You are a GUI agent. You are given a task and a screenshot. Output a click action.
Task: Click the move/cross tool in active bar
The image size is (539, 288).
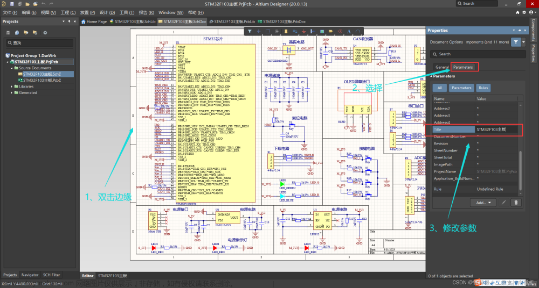pyautogui.click(x=259, y=31)
